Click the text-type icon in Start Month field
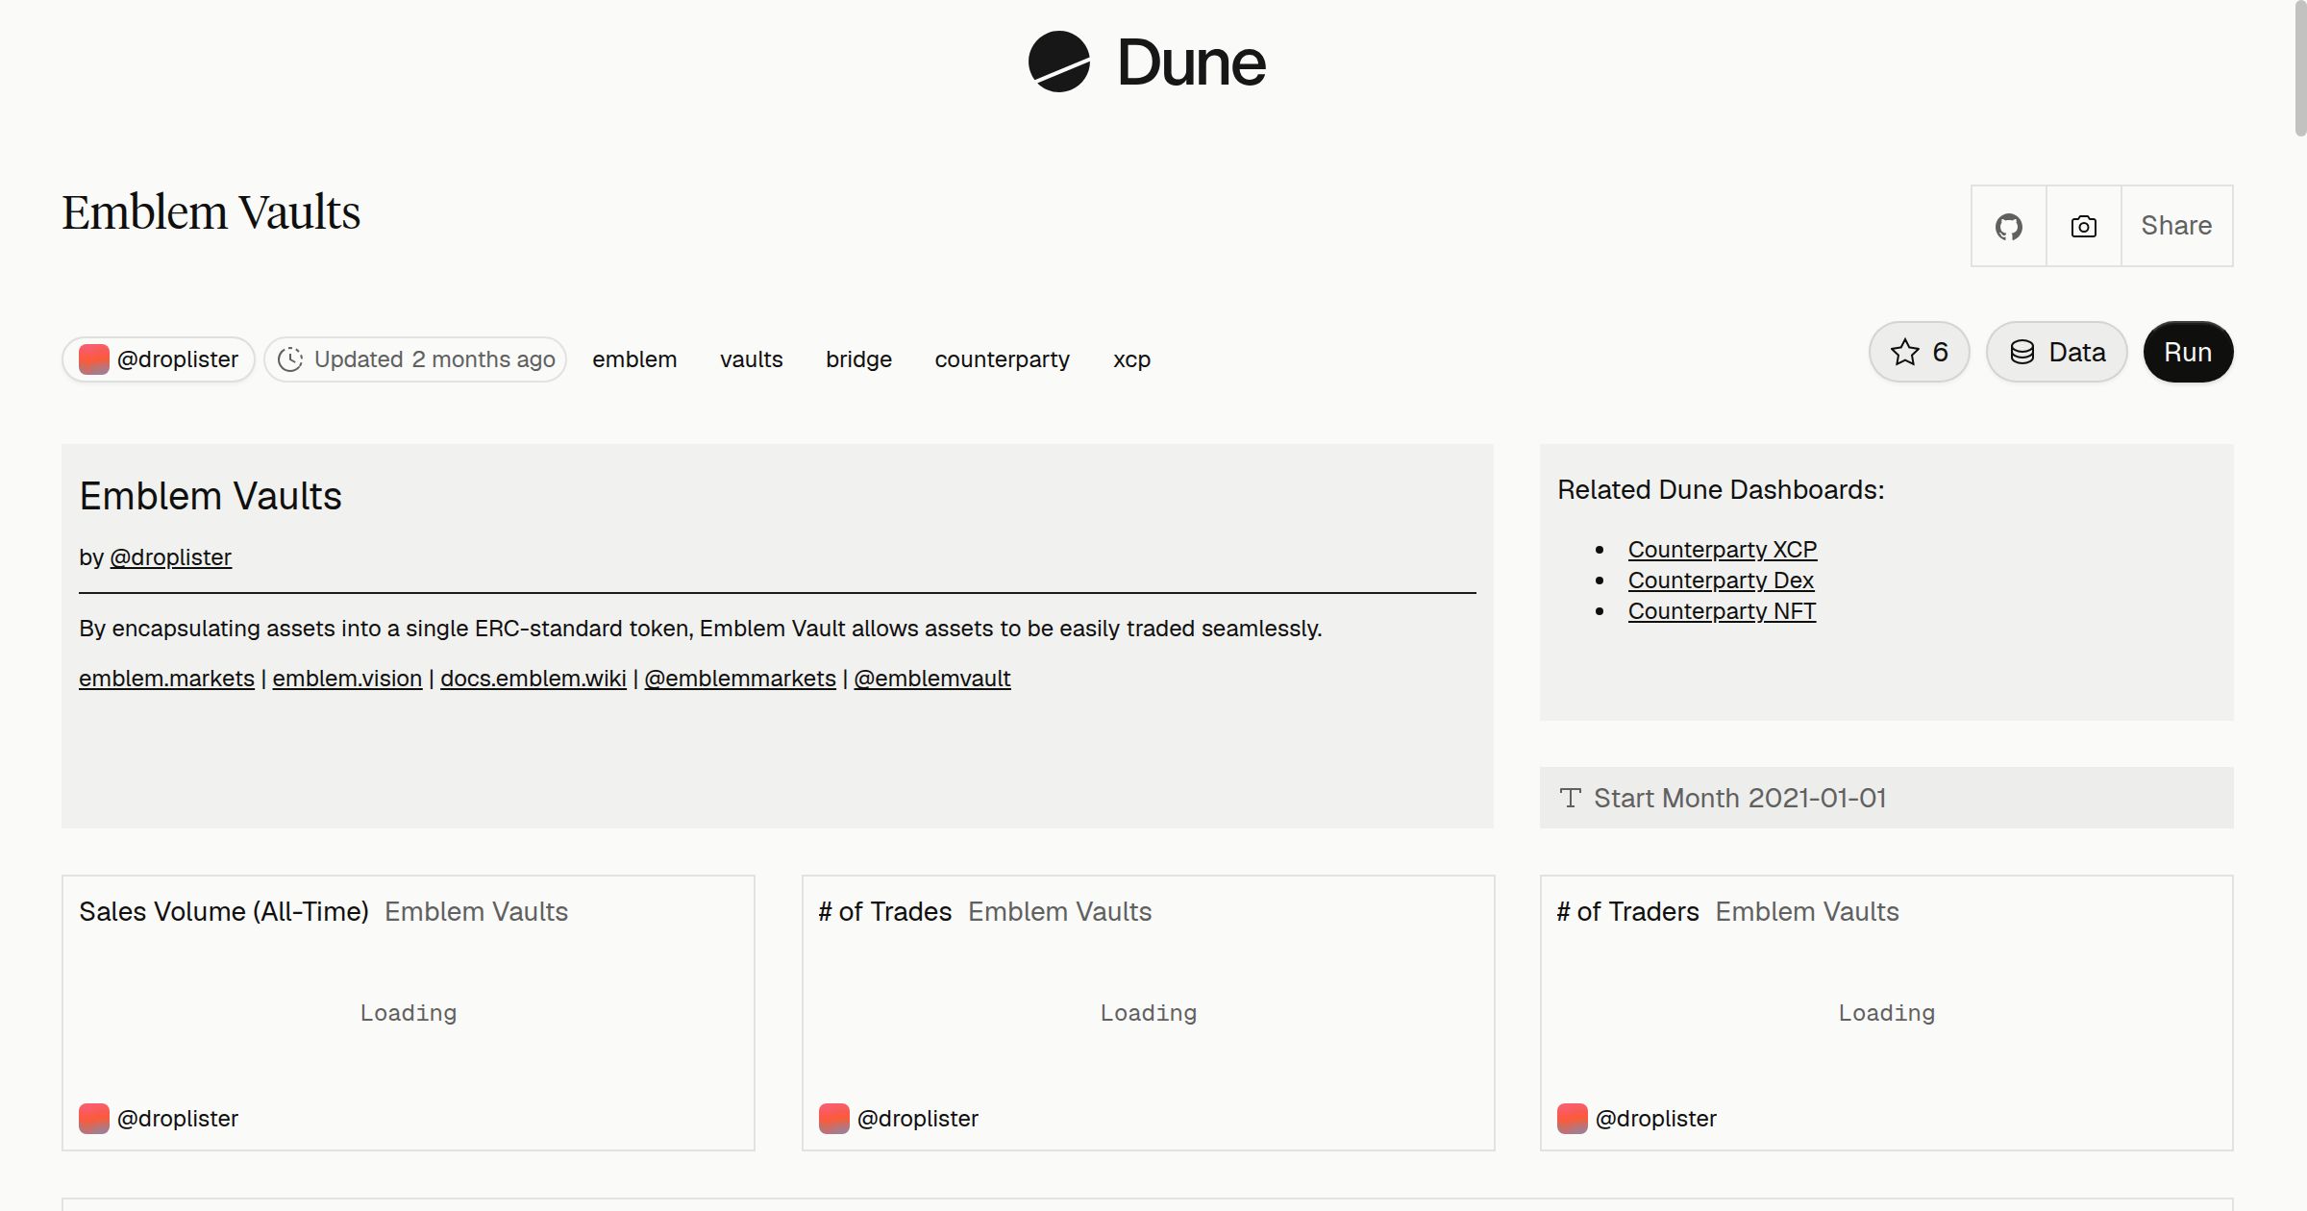This screenshot has width=2307, height=1211. pyautogui.click(x=1570, y=798)
